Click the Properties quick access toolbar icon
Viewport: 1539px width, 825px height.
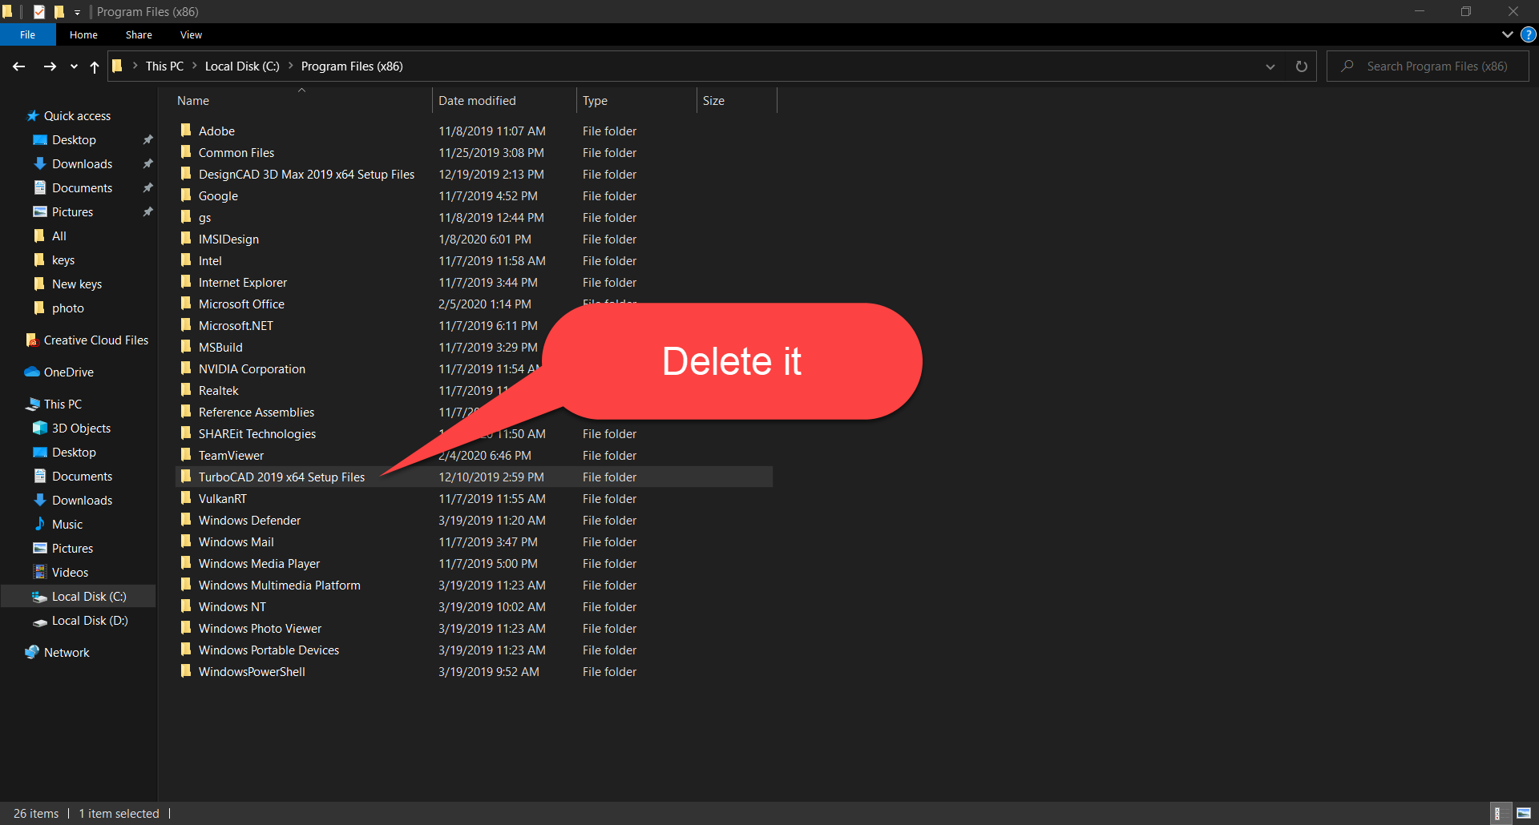click(x=38, y=12)
